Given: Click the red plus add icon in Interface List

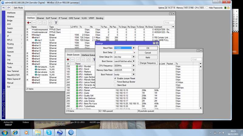Looking at the screenshot, I should click(x=29, y=23).
